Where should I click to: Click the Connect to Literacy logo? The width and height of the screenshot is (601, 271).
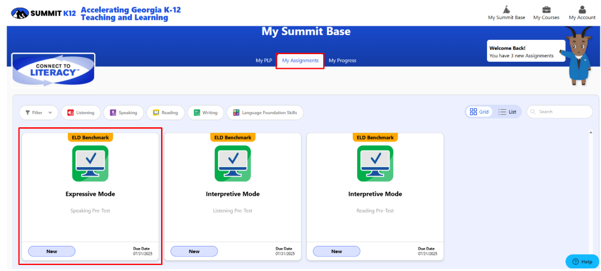[53, 70]
